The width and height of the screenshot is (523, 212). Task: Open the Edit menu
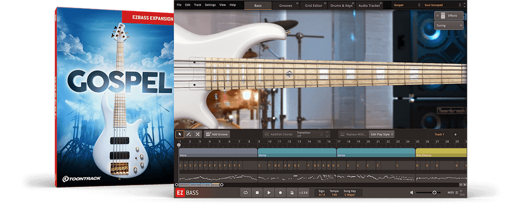pyautogui.click(x=188, y=5)
